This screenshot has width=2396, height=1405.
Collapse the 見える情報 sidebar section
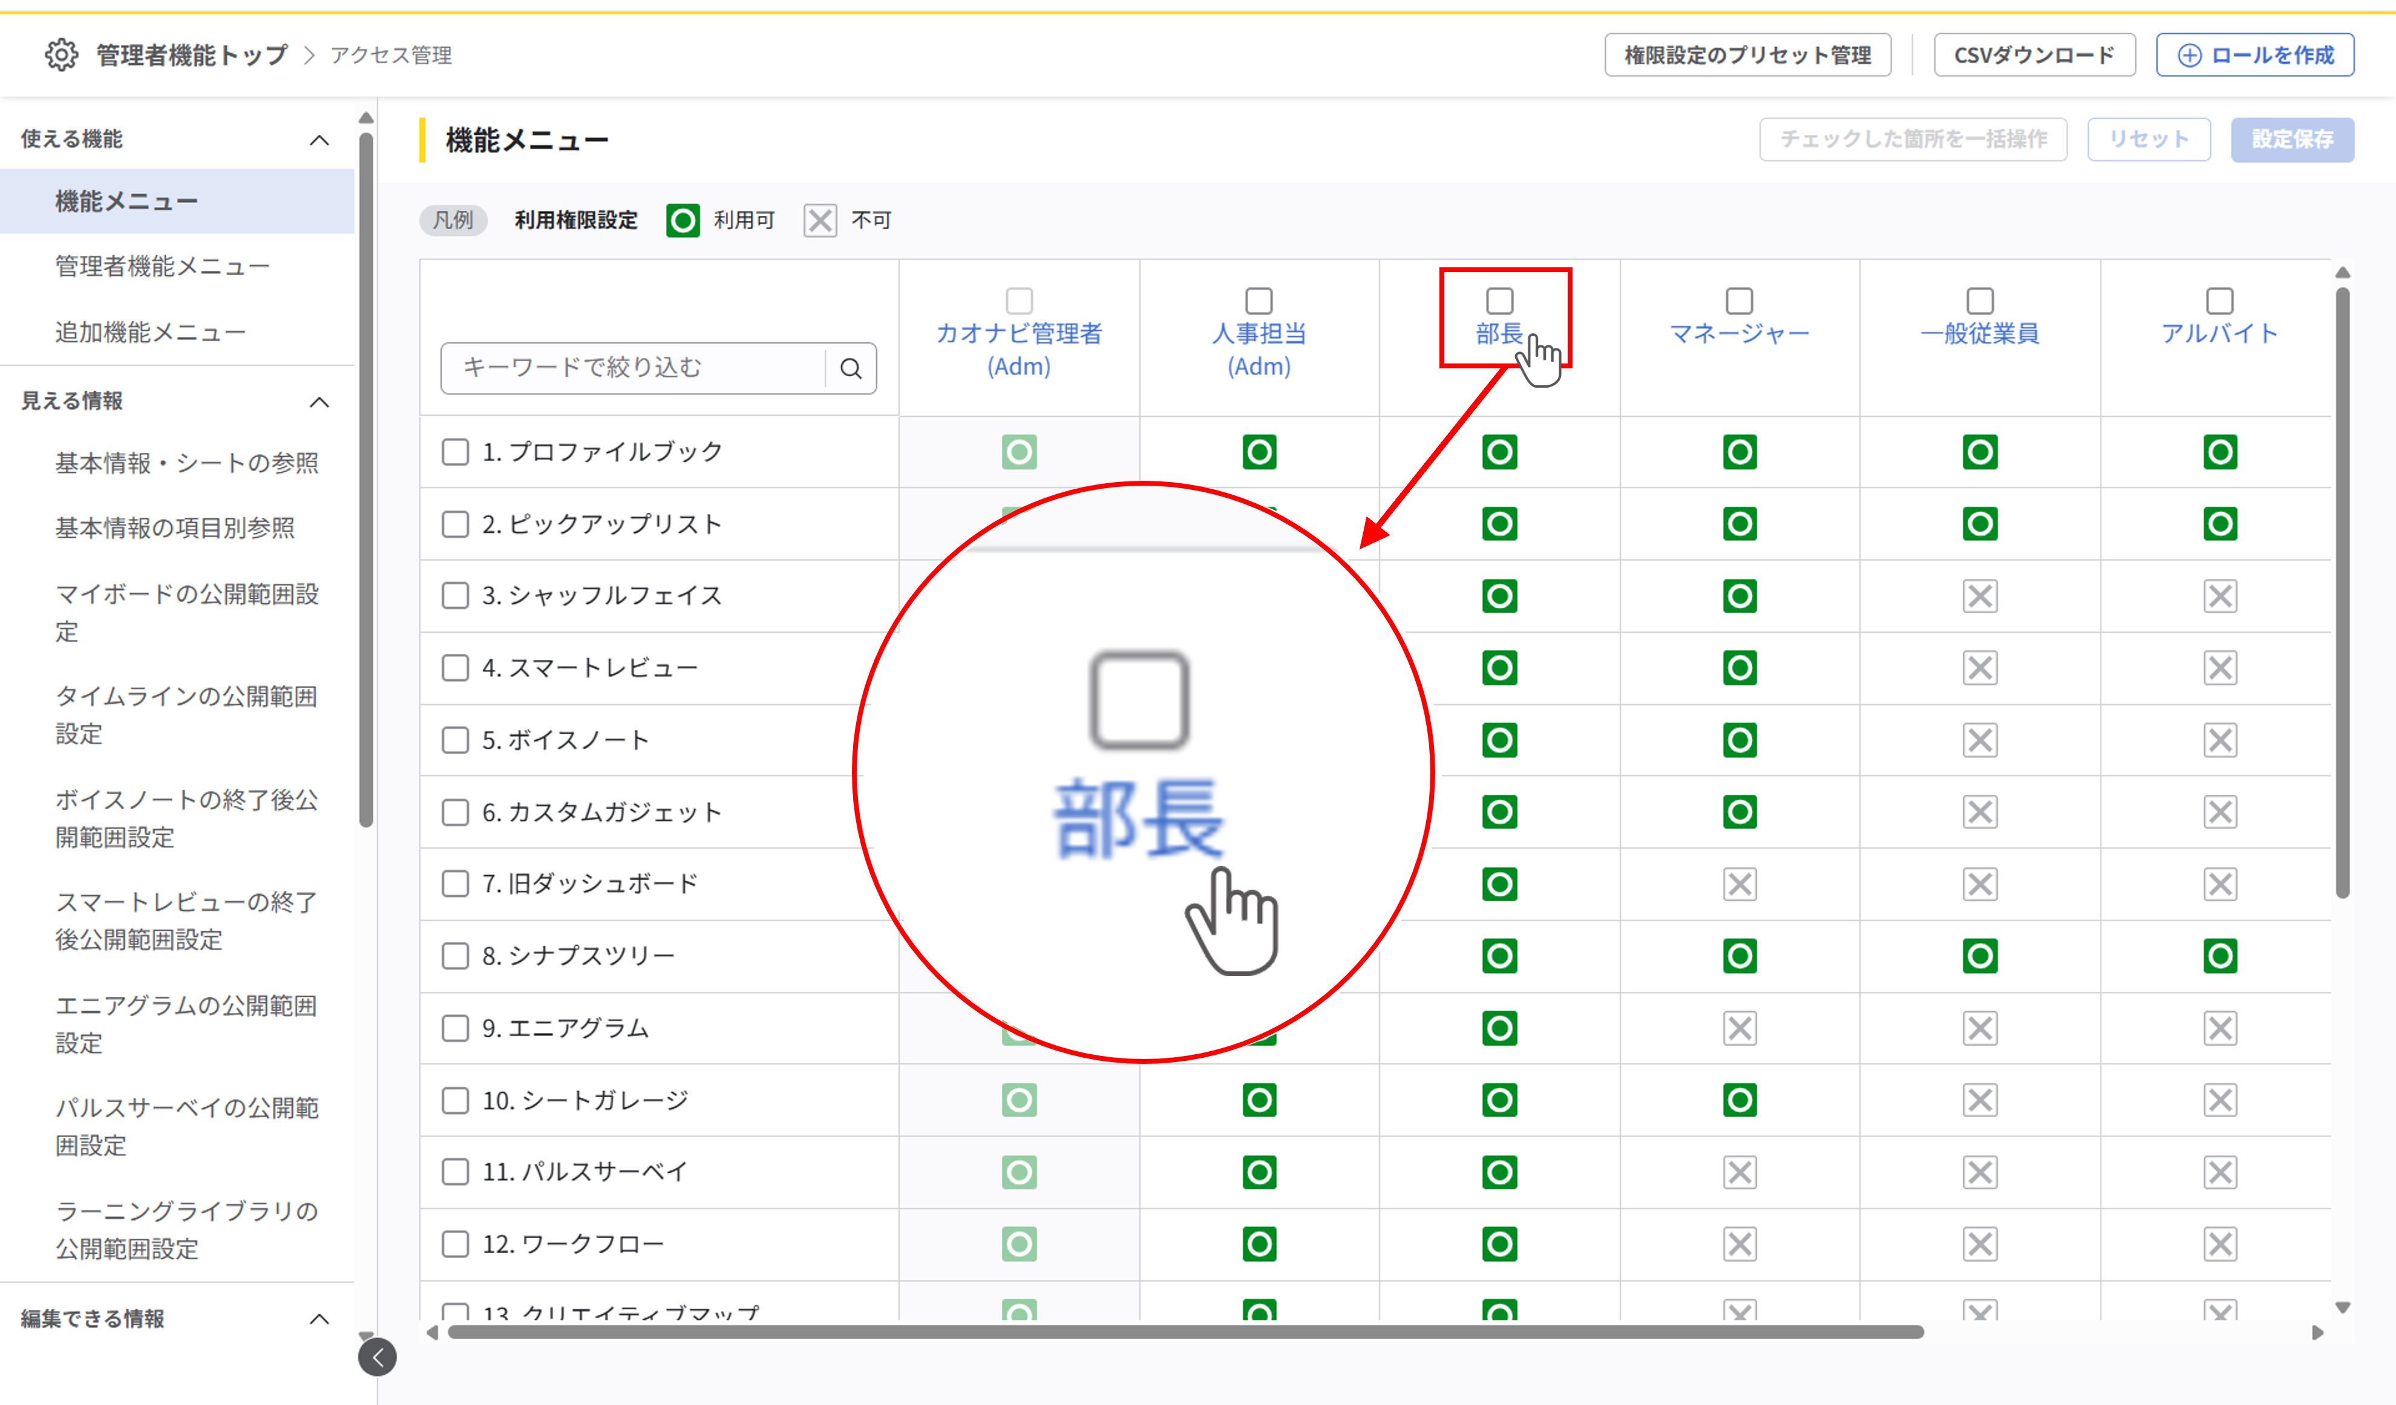click(x=319, y=402)
